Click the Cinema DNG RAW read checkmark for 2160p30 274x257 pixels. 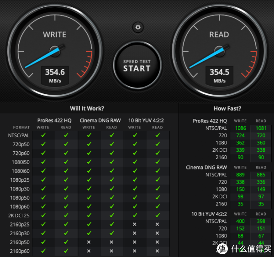click(x=112, y=233)
